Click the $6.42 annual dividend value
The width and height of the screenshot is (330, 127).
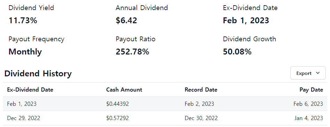(x=126, y=20)
